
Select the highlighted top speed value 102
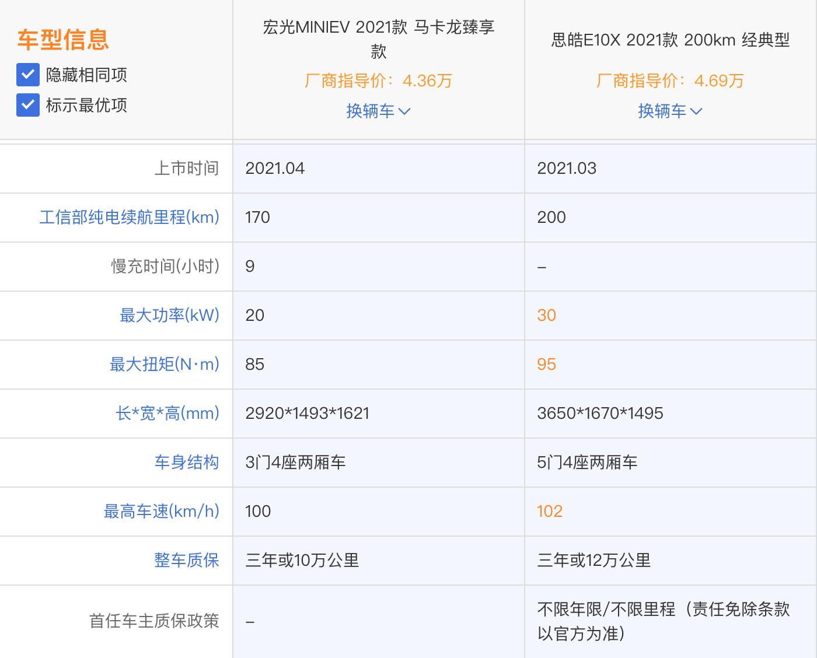(550, 511)
